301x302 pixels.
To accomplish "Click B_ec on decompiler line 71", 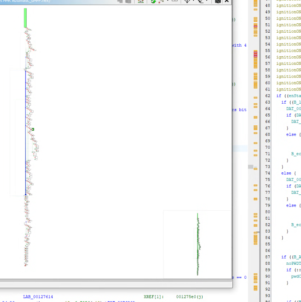I will click(296, 154).
